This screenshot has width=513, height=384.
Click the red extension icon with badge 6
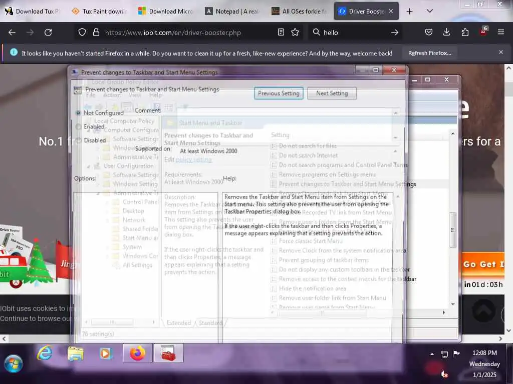[483, 31]
